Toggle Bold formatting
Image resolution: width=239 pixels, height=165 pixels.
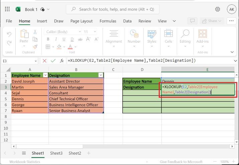[48, 39]
